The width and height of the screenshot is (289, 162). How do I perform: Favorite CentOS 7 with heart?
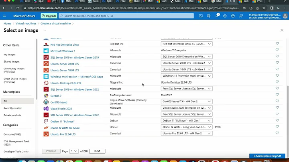point(277,95)
